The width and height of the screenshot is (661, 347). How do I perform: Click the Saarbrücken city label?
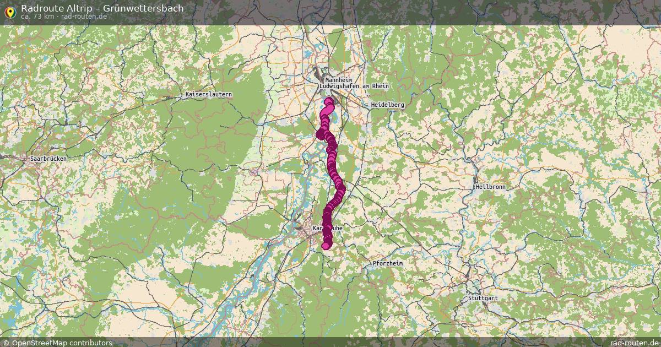click(x=48, y=159)
